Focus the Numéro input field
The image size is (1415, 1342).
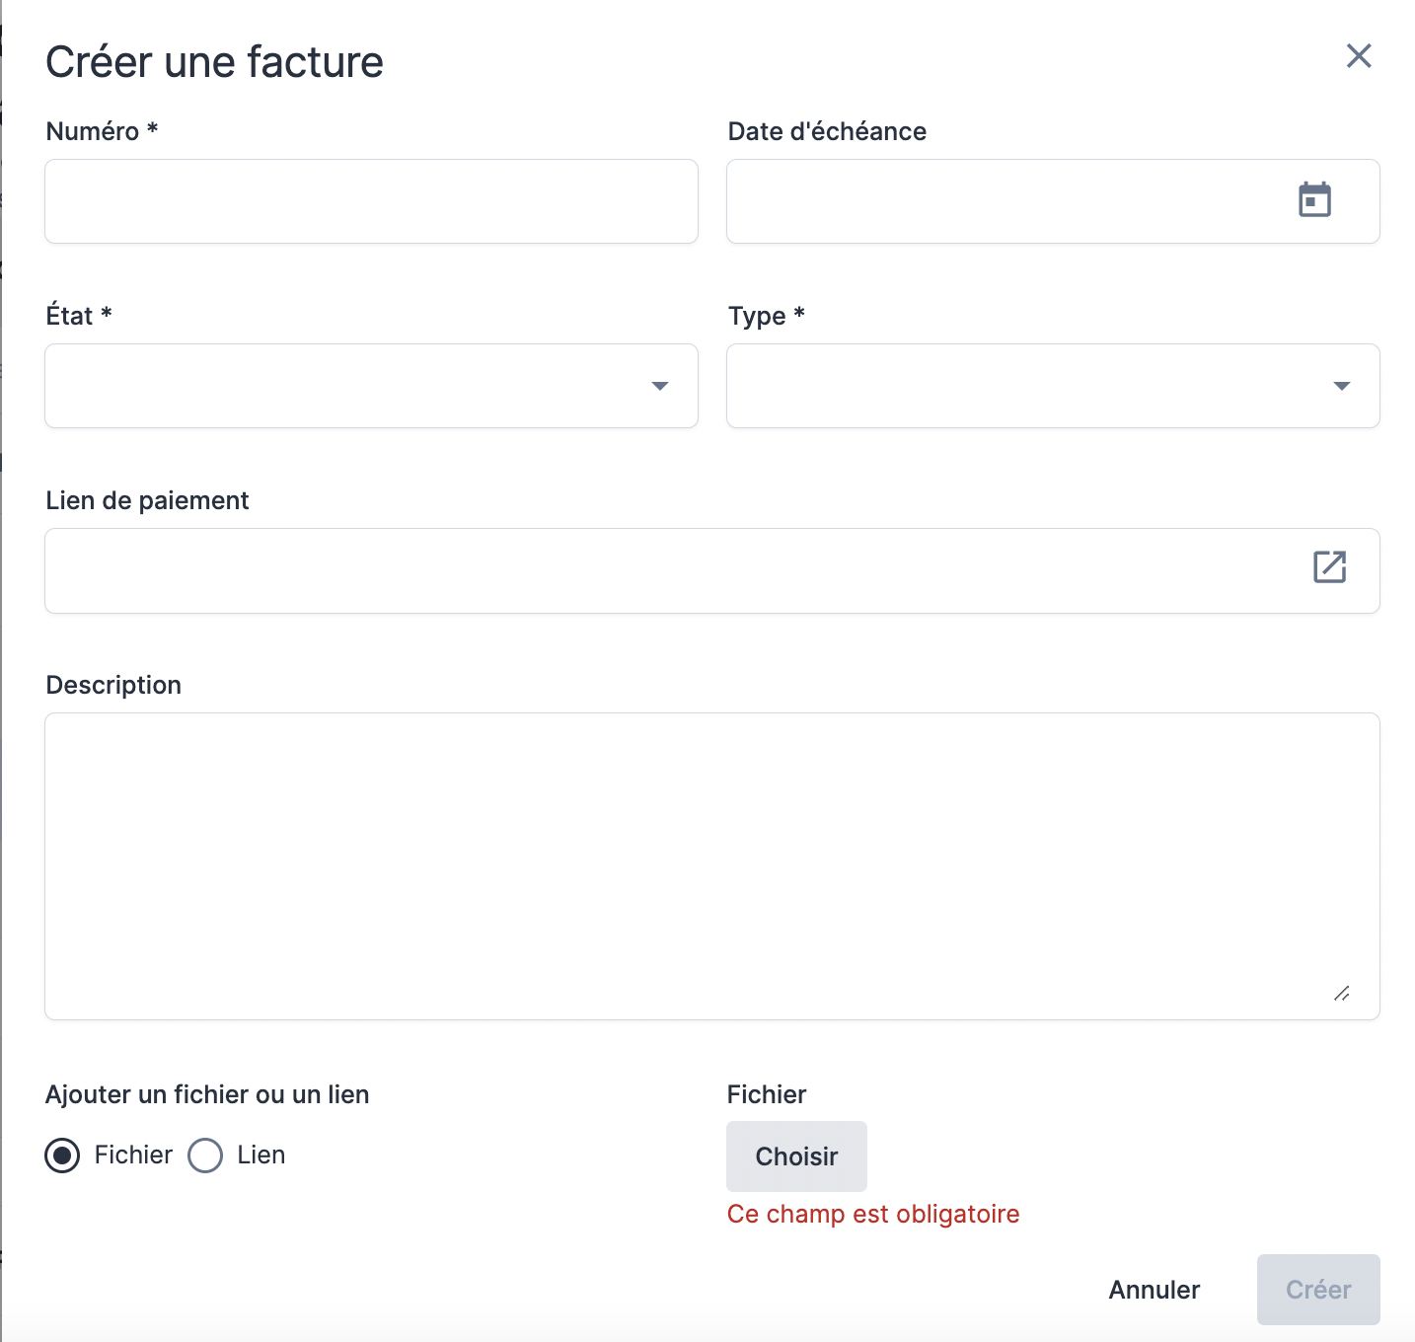coord(371,201)
